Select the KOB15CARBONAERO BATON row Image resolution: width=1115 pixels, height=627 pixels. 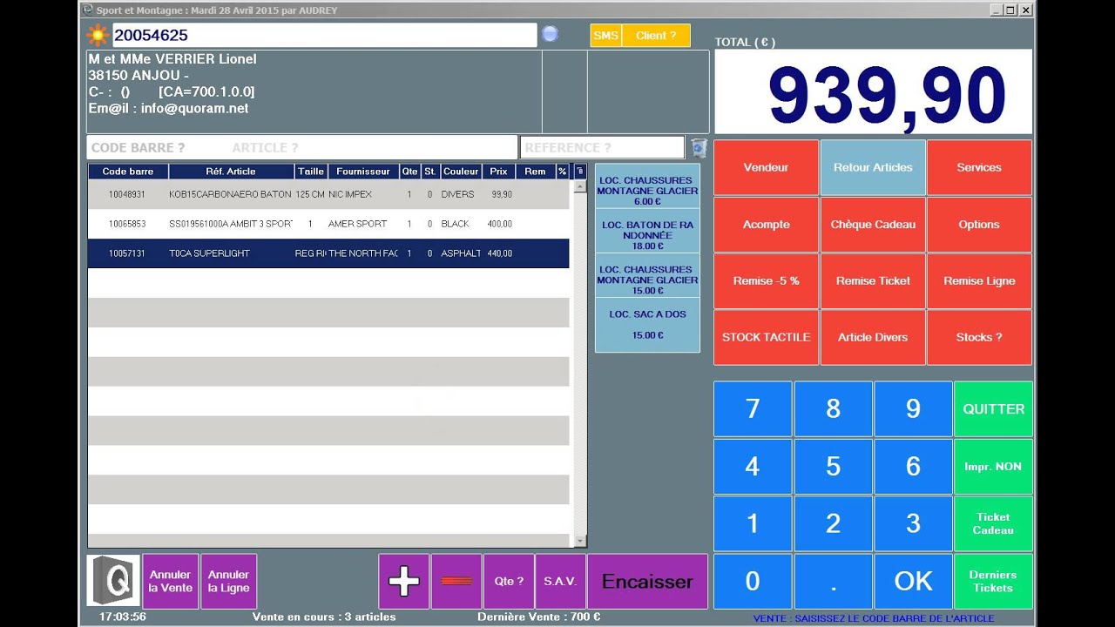click(328, 194)
